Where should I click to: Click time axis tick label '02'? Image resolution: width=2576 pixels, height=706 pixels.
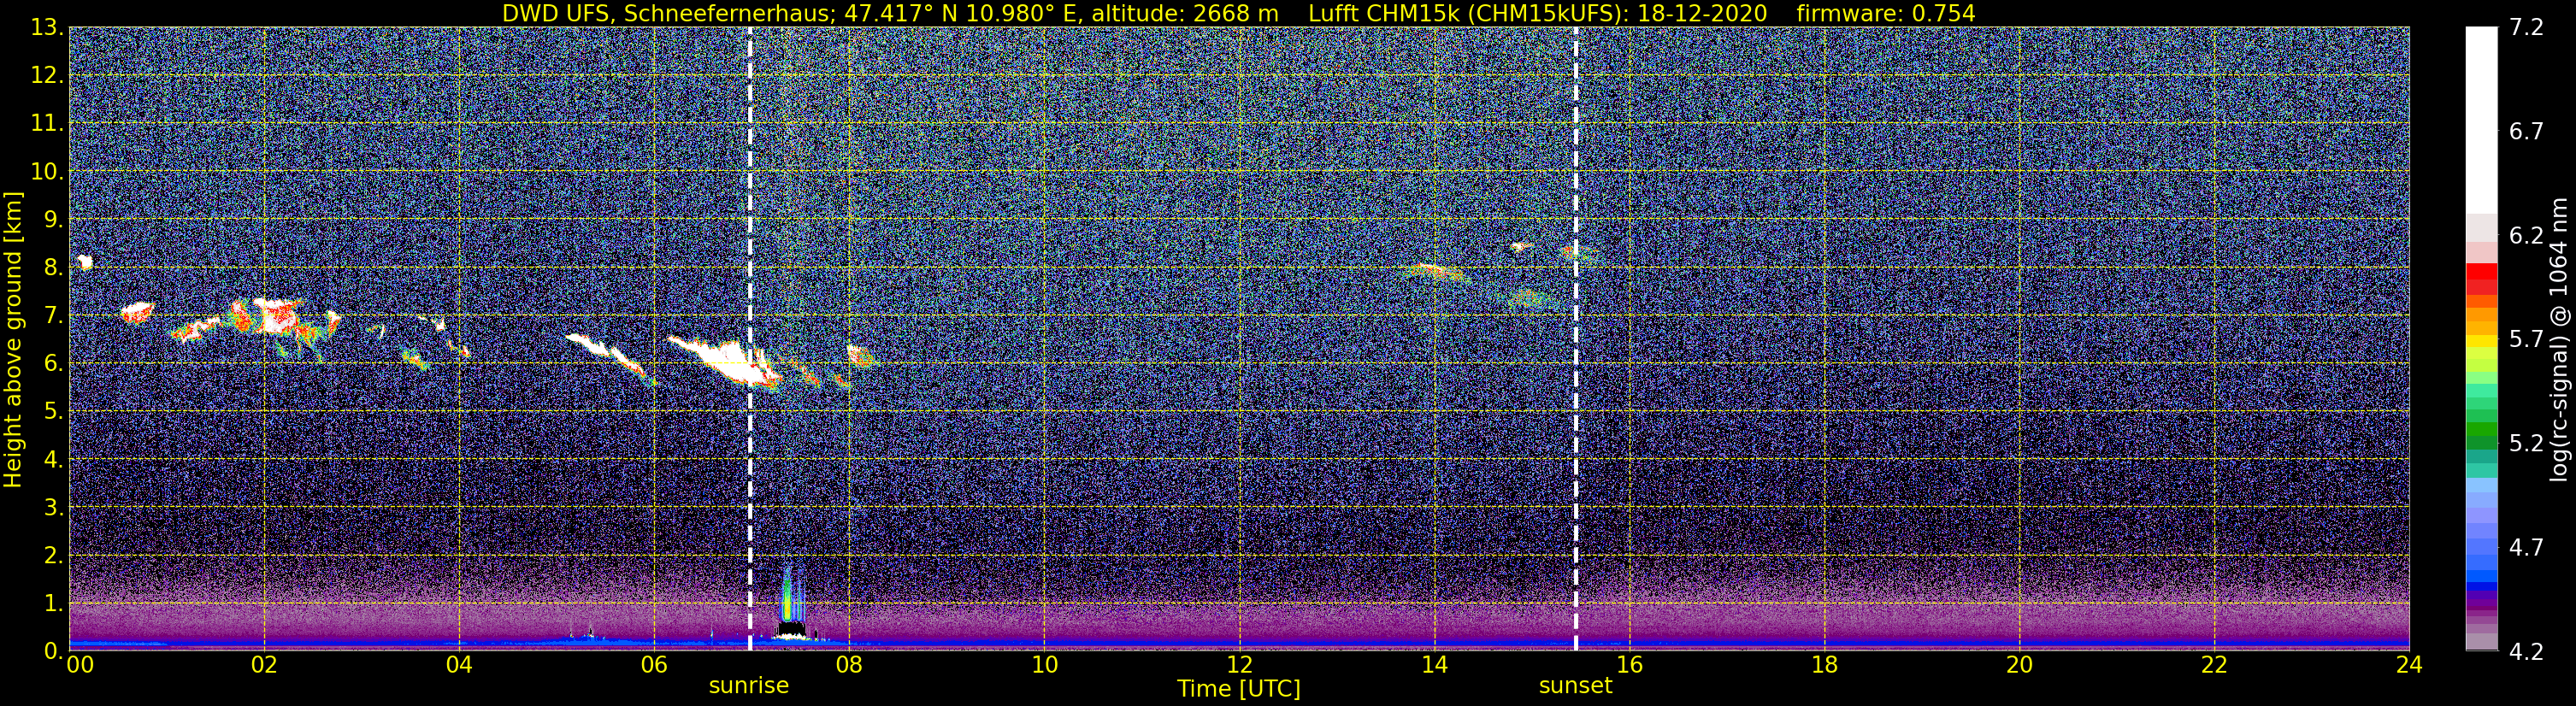click(264, 666)
